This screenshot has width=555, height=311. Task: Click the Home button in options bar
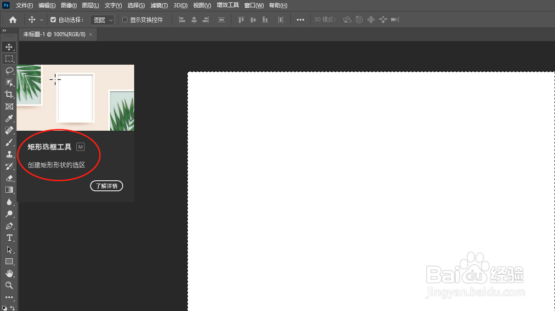pos(13,20)
